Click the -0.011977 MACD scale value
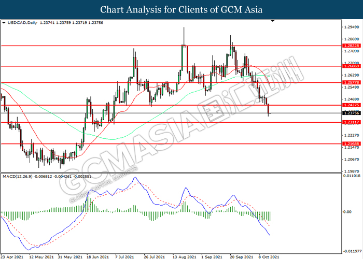 point(352,251)
